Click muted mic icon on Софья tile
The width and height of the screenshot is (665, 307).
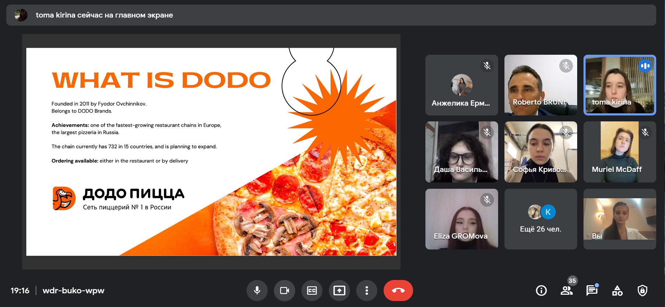(566, 132)
